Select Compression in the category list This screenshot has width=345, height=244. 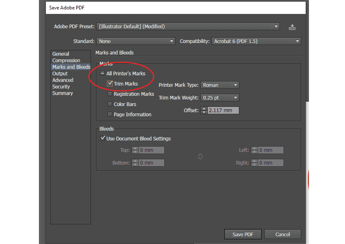click(x=70, y=61)
